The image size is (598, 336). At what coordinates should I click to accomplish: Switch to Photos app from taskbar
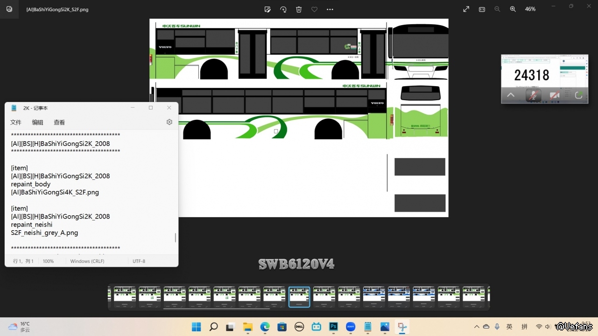coord(385,327)
